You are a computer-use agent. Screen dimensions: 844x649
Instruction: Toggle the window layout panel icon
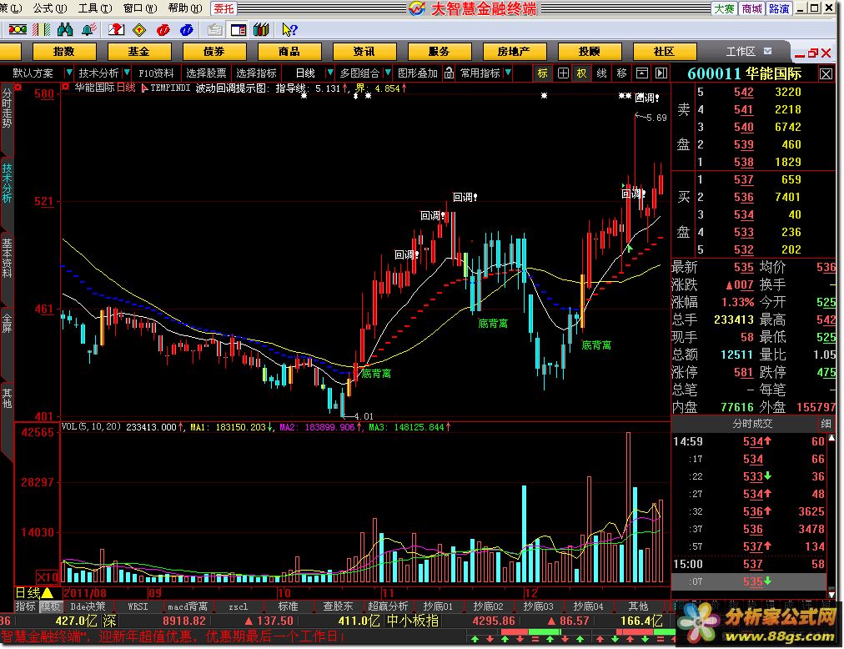(238, 30)
